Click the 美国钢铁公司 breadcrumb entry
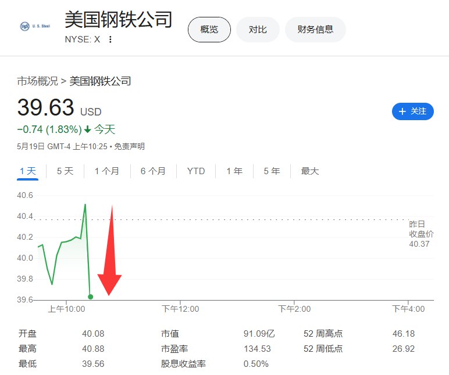 [x=100, y=81]
